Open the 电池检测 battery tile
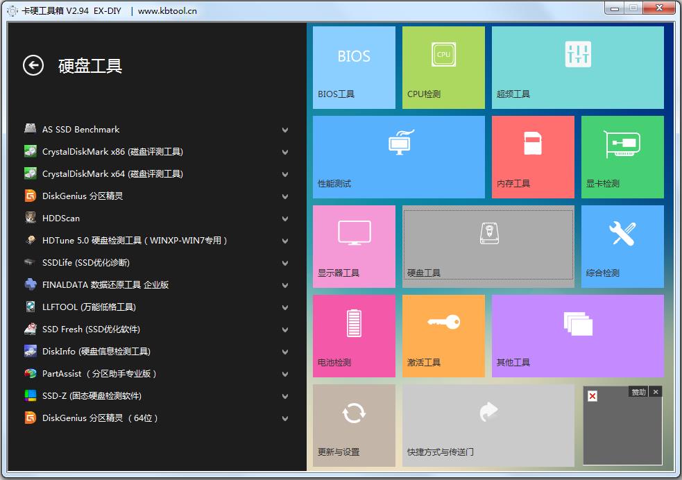682x480 pixels. [x=354, y=336]
